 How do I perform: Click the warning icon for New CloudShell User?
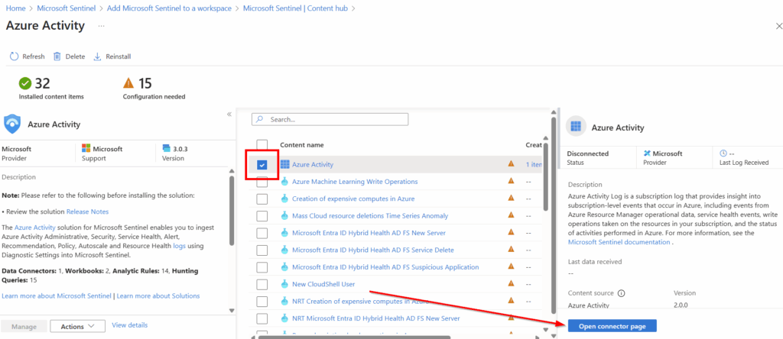coord(511,284)
